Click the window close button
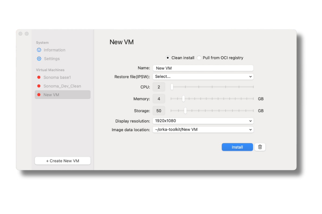322x214 pixels. point(20,34)
